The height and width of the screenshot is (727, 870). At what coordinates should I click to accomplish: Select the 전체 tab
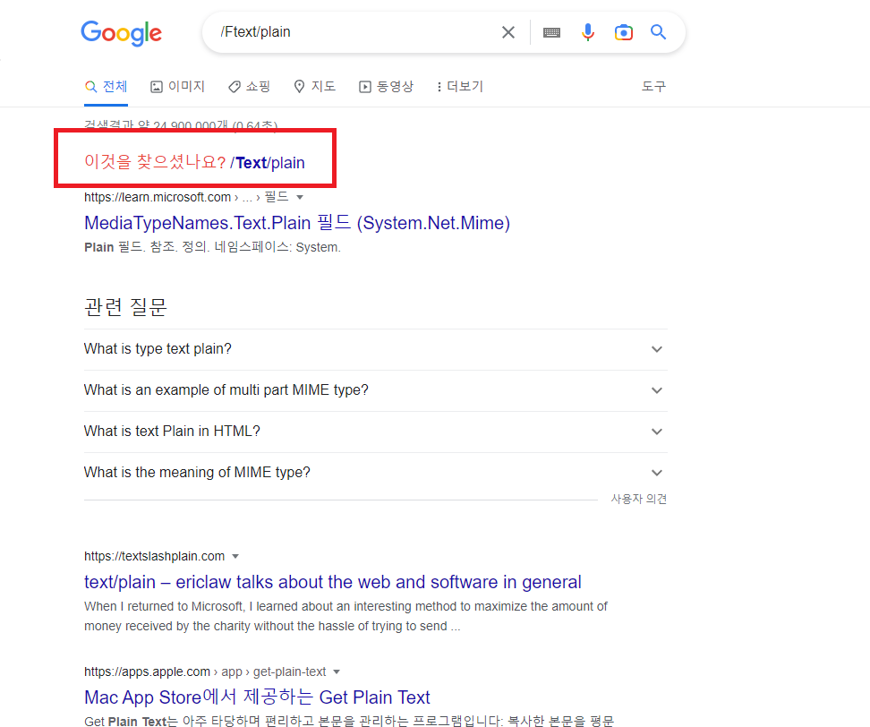(106, 87)
